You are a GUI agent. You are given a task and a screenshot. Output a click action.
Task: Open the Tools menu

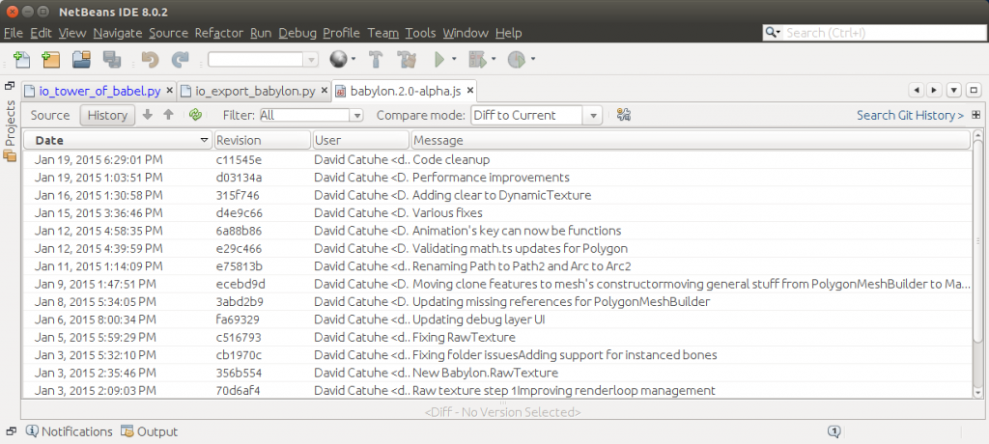421,33
